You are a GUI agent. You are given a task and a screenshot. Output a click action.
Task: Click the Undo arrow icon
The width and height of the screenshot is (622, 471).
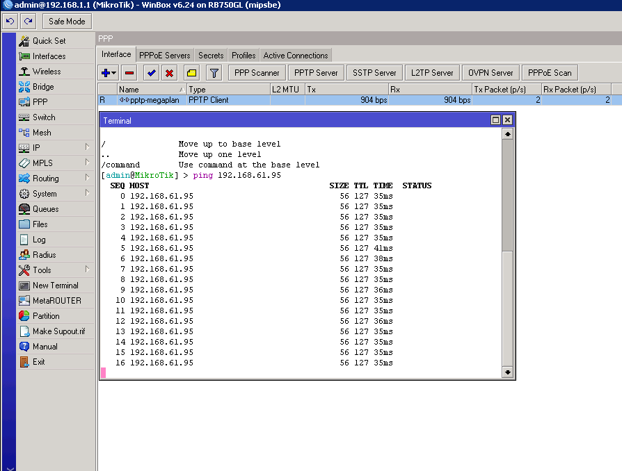pos(10,22)
